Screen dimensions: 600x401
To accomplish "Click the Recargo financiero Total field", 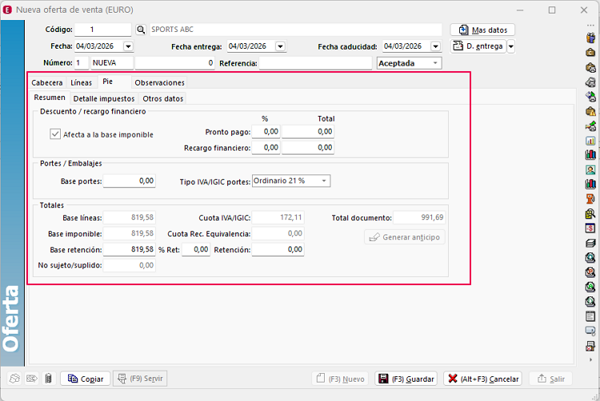I will tap(308, 148).
